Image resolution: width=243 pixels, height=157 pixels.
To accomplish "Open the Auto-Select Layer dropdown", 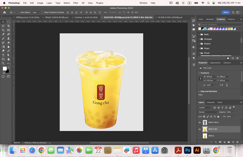I will tap(36, 12).
